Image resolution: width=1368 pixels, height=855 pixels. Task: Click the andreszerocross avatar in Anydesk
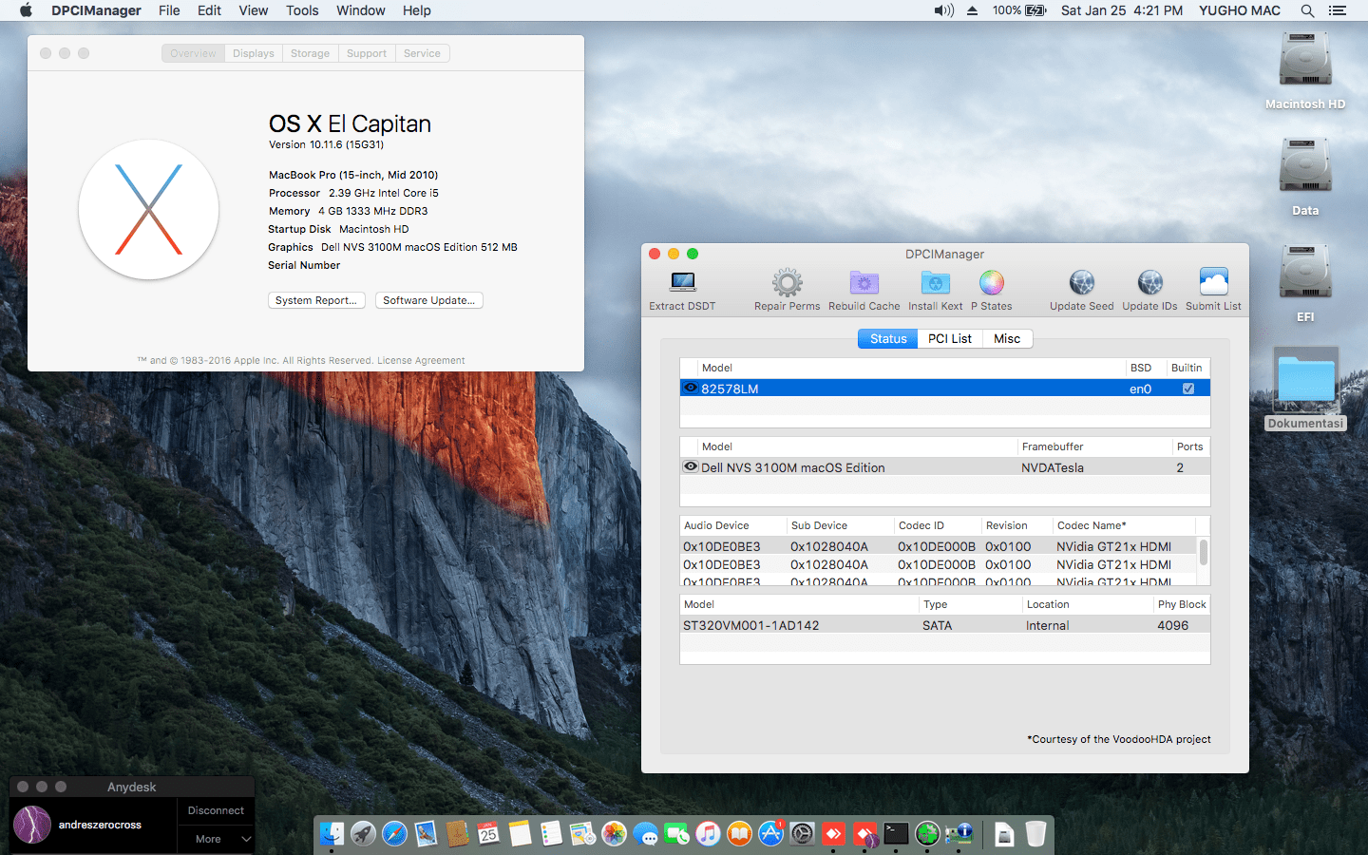tap(32, 825)
